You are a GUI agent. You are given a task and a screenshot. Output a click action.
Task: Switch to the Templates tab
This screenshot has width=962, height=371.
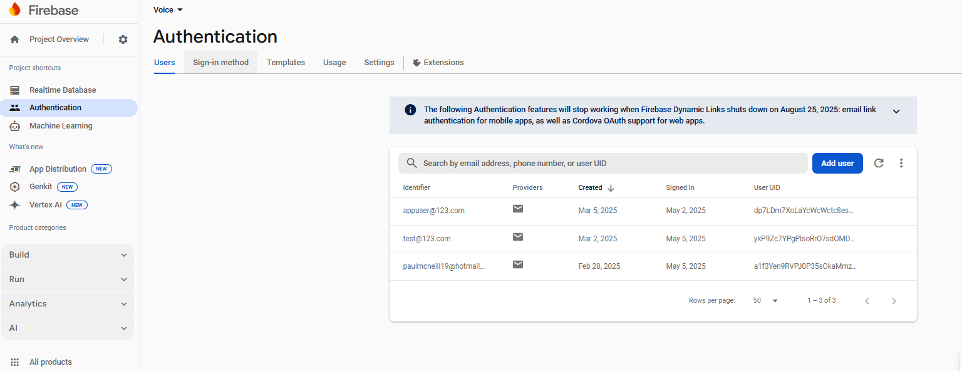pyautogui.click(x=286, y=62)
